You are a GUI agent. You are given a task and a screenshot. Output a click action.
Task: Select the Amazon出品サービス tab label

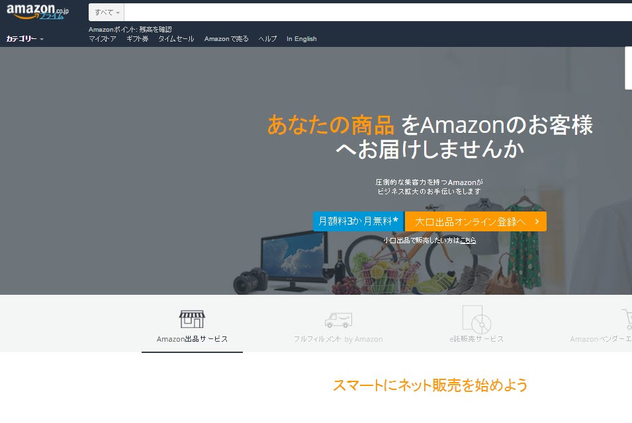pos(193,339)
